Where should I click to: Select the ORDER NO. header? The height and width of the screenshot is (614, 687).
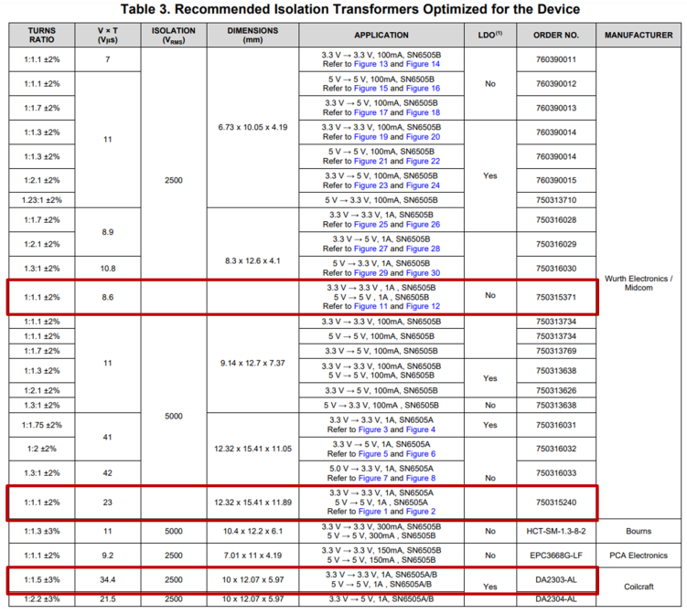tap(556, 35)
